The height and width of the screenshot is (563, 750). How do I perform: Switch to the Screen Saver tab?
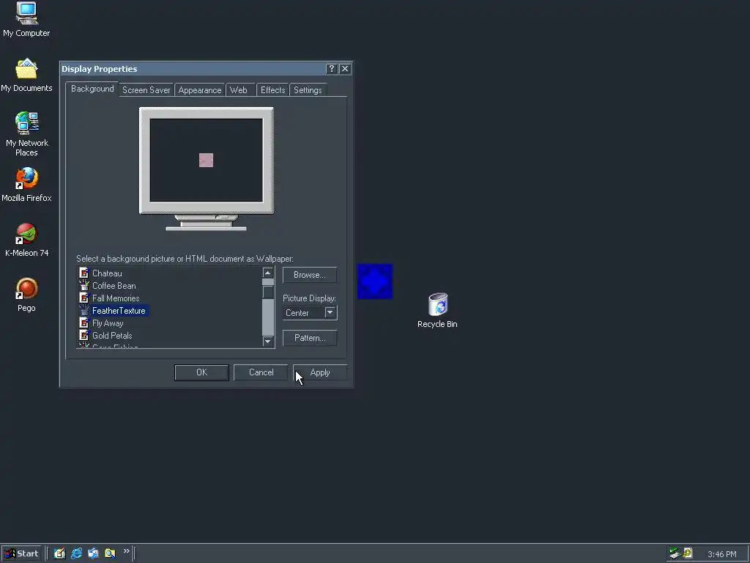coord(146,90)
